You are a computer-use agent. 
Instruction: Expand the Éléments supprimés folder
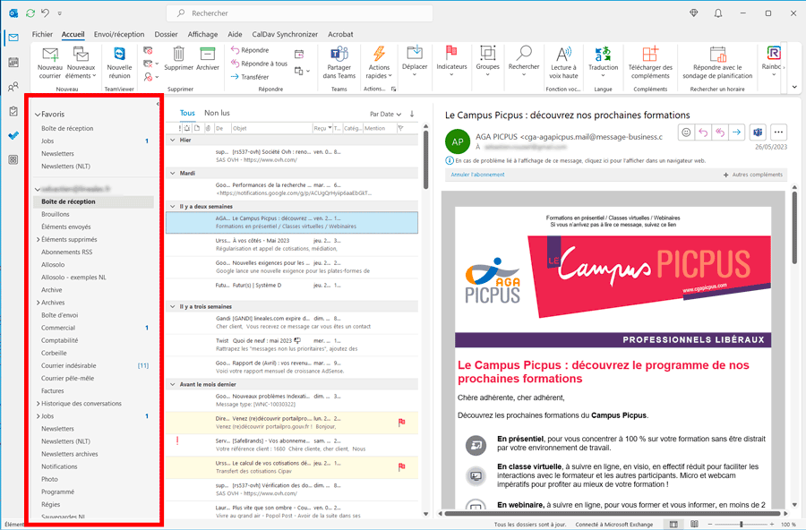tap(38, 240)
